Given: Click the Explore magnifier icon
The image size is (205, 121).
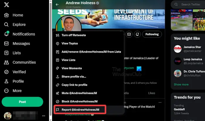Looking at the screenshot, I should [x=6, y=25].
